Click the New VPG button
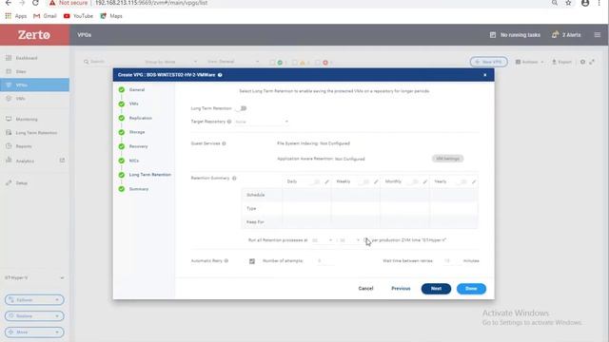This screenshot has width=609, height=342. (488, 62)
